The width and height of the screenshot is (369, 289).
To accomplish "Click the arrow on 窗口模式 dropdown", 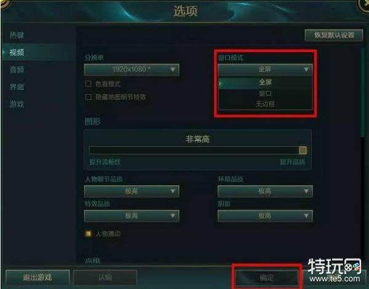I will pyautogui.click(x=306, y=70).
